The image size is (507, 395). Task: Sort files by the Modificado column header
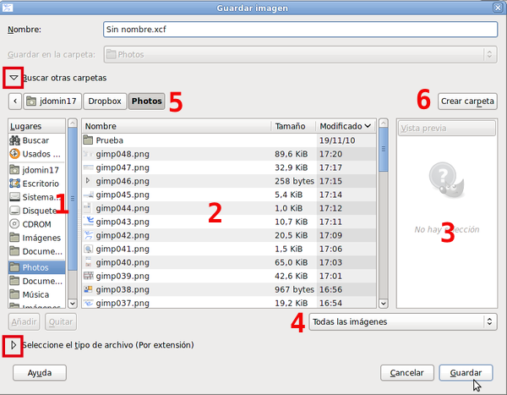pos(345,126)
